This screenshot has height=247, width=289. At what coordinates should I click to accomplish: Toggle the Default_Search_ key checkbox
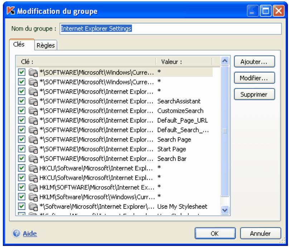pyautogui.click(x=21, y=130)
